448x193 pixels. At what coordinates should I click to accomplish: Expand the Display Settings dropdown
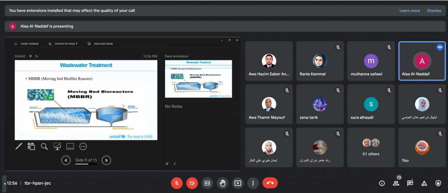(x=63, y=44)
